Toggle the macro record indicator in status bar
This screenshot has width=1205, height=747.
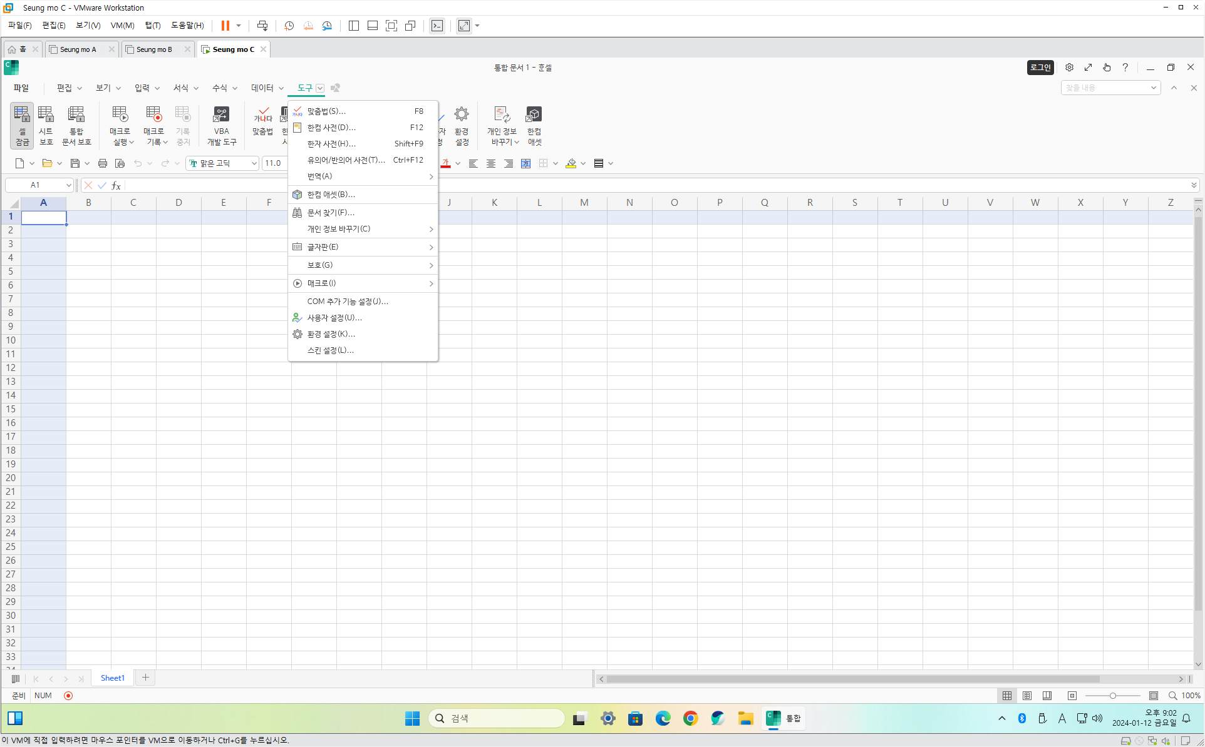coord(68,696)
